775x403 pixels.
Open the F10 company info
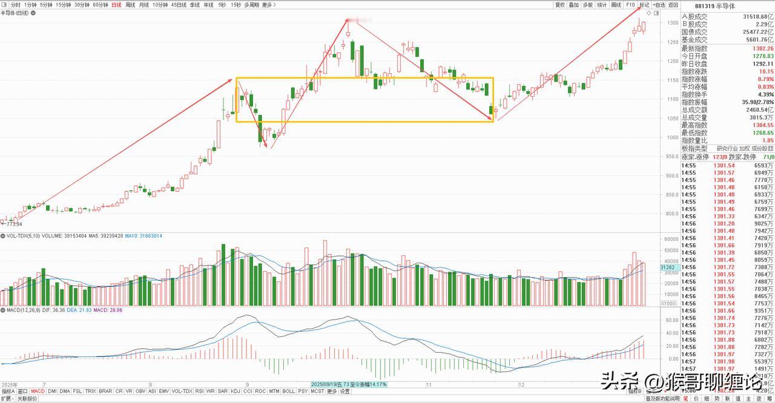(630, 5)
